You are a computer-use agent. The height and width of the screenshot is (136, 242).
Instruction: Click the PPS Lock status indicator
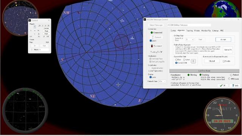pyautogui.click(x=229, y=79)
